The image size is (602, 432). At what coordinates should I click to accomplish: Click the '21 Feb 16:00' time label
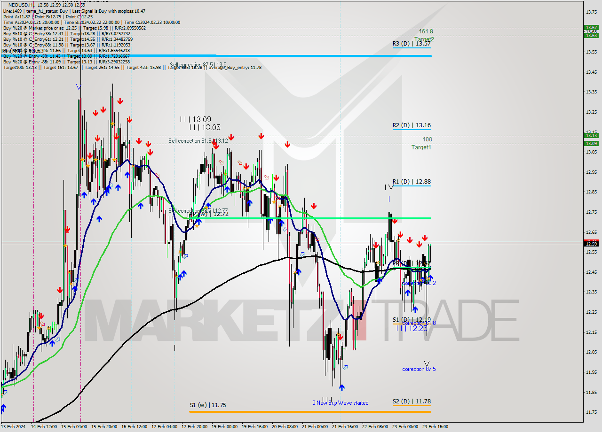(345, 427)
